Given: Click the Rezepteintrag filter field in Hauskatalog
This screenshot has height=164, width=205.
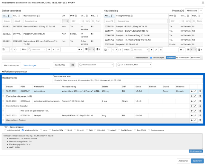Looking at the screenshot, I should pos(142,21).
